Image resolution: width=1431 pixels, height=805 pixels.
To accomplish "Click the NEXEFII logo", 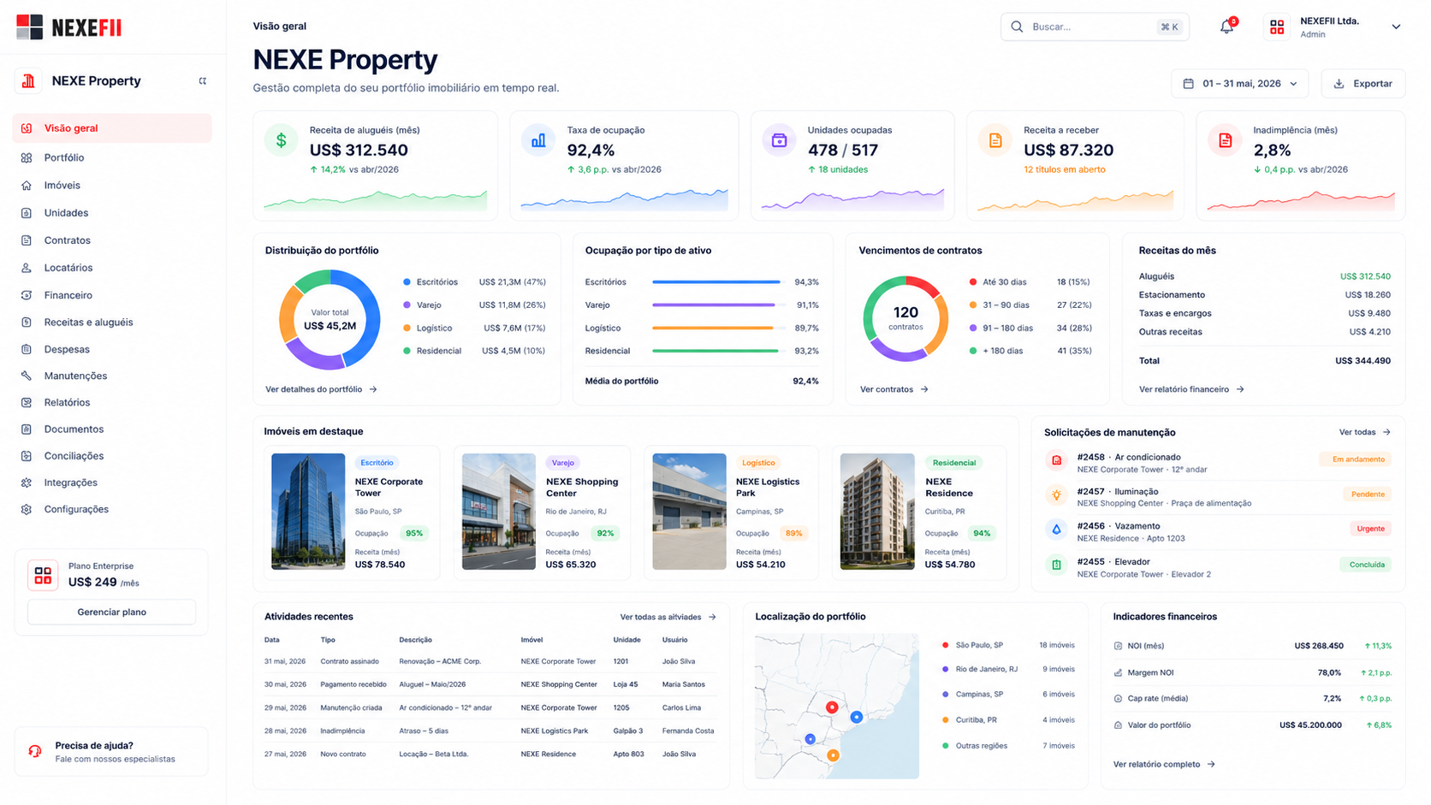I will [69, 27].
